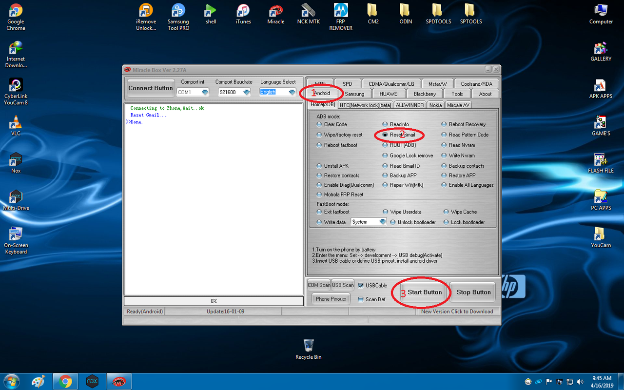The image size is (624, 390).
Task: Open the FLASH FILE desktop shortcut
Action: click(601, 164)
